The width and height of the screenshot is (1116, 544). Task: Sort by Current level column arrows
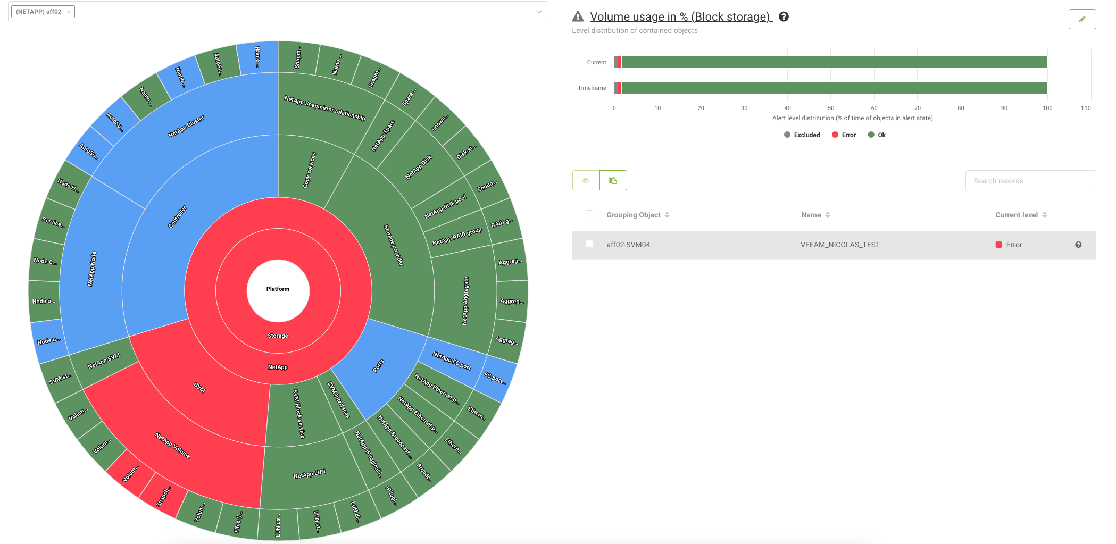pos(1045,215)
